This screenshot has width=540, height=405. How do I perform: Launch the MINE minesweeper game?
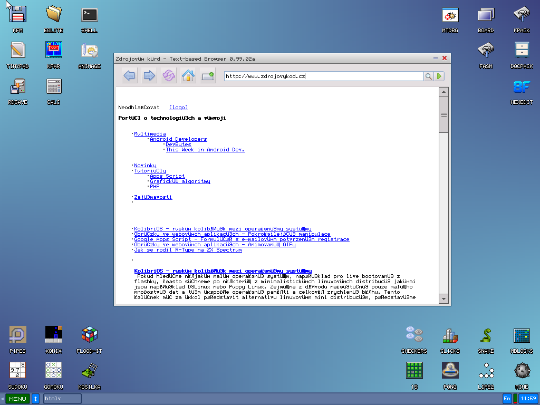coord(522,375)
